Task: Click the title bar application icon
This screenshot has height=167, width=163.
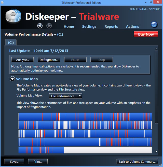Action: [x=2, y=2]
